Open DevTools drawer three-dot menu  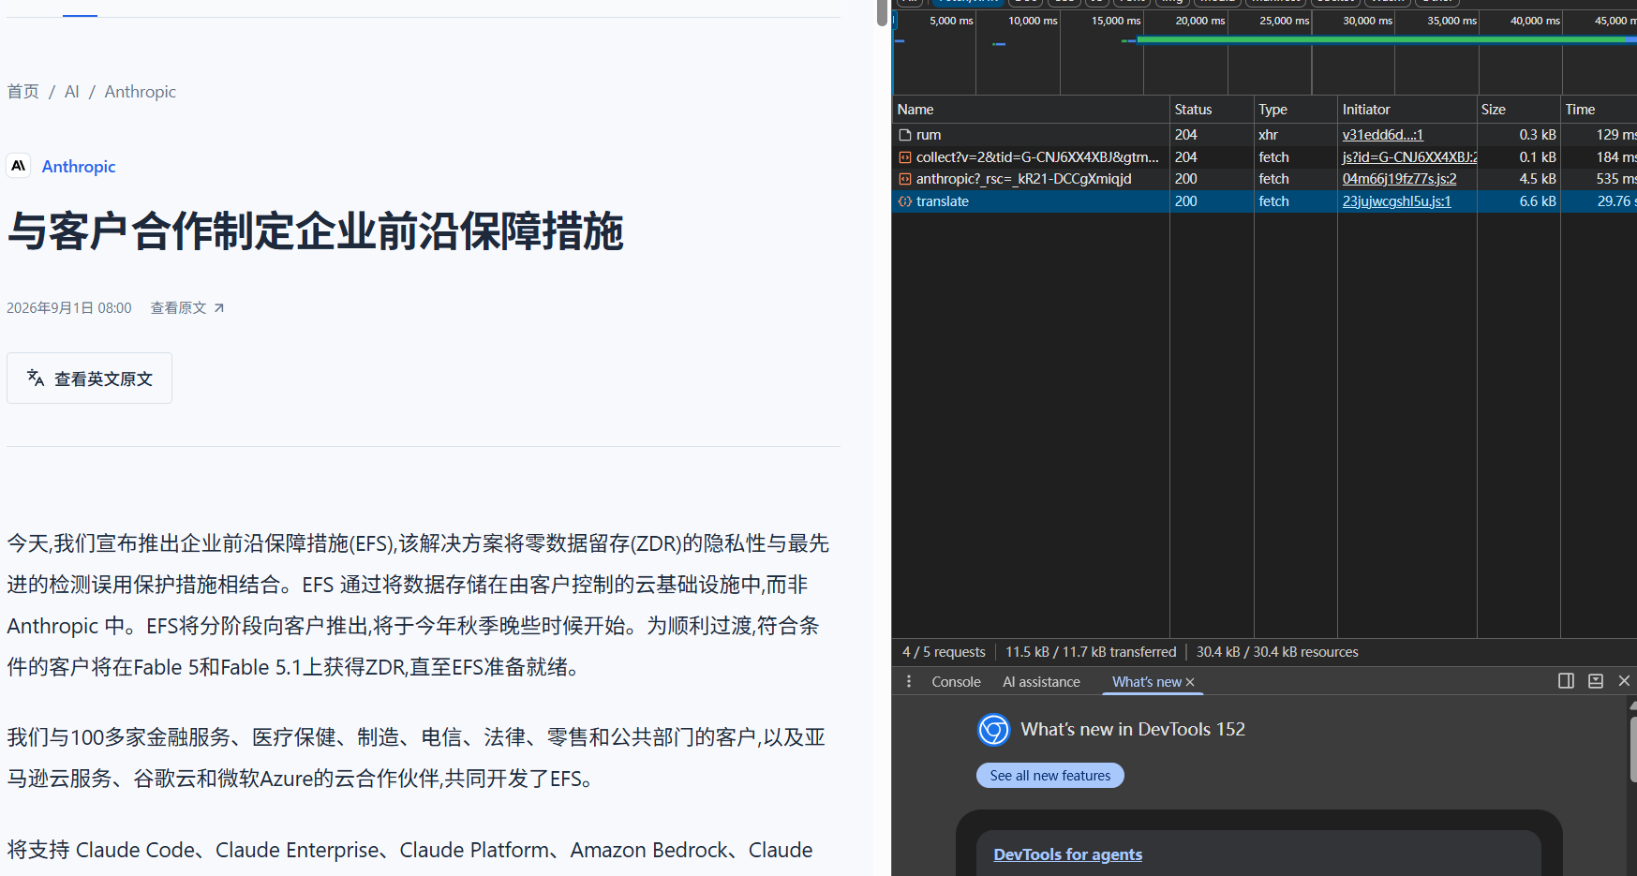pyautogui.click(x=908, y=681)
